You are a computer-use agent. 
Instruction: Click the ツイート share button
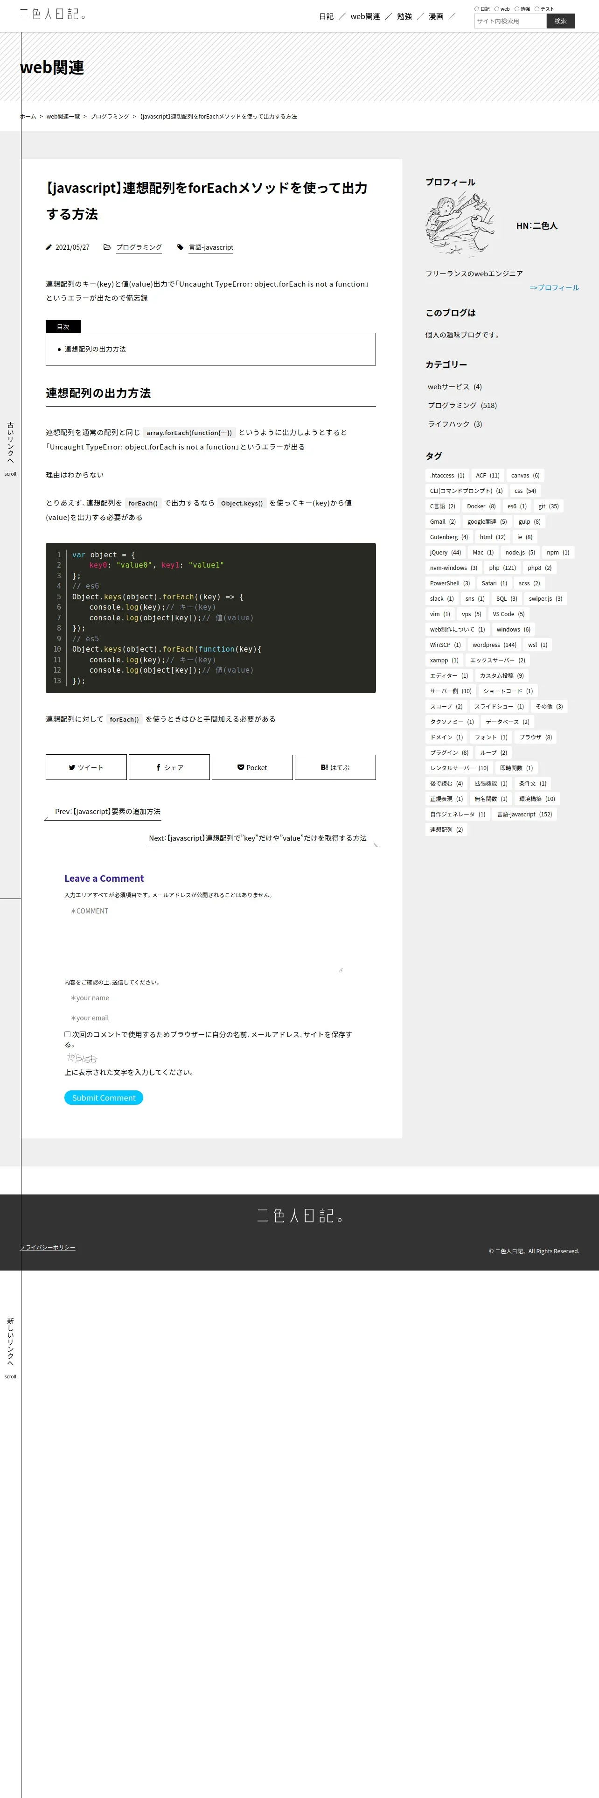(x=86, y=767)
